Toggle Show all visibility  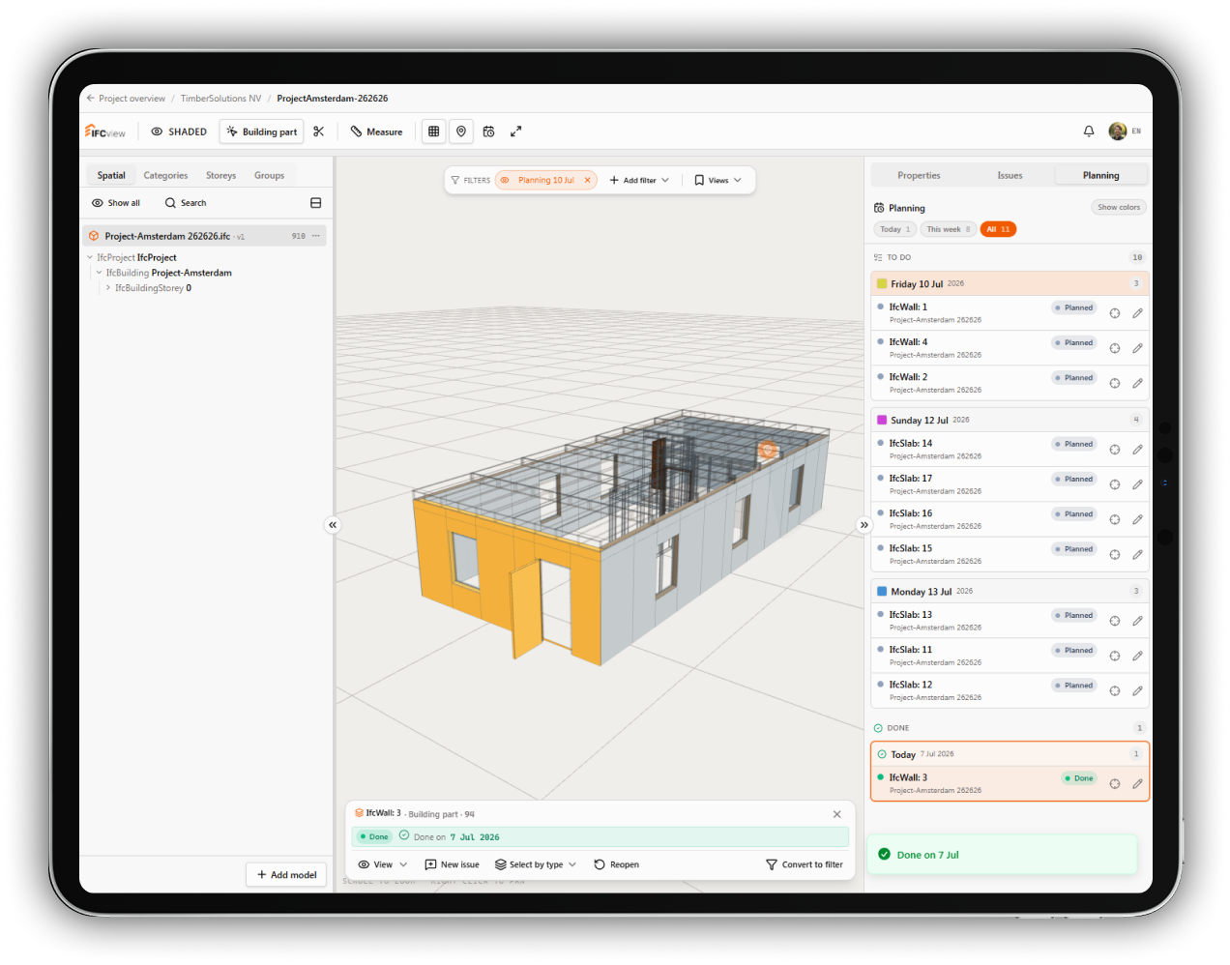point(116,203)
